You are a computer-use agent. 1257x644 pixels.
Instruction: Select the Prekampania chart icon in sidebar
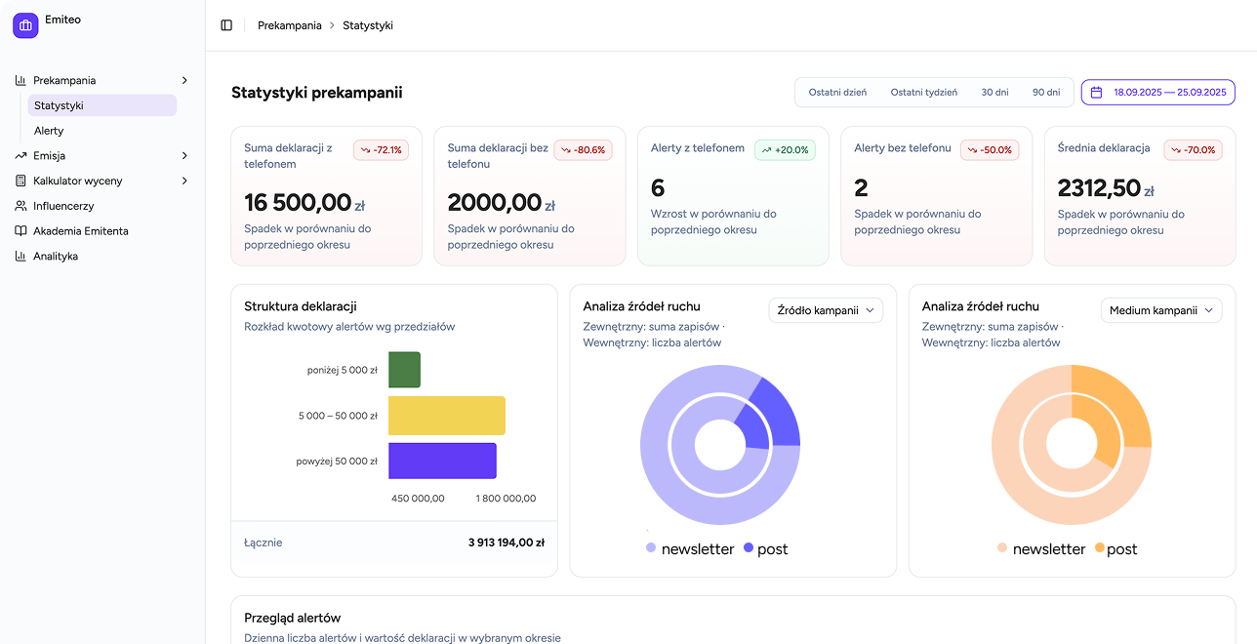(x=21, y=80)
